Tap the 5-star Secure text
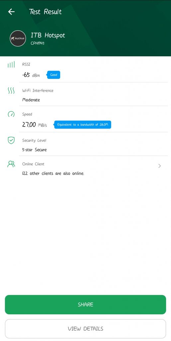 click(x=35, y=150)
